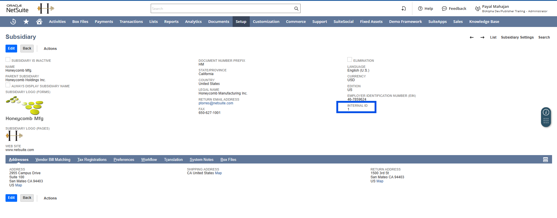Screen dimensions: 557x218
Task: Go to next record with right arrow
Action: (x=482, y=37)
